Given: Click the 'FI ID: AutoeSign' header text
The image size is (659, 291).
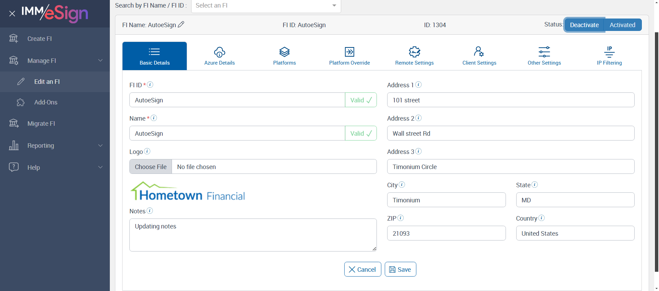Looking at the screenshot, I should tap(304, 25).
